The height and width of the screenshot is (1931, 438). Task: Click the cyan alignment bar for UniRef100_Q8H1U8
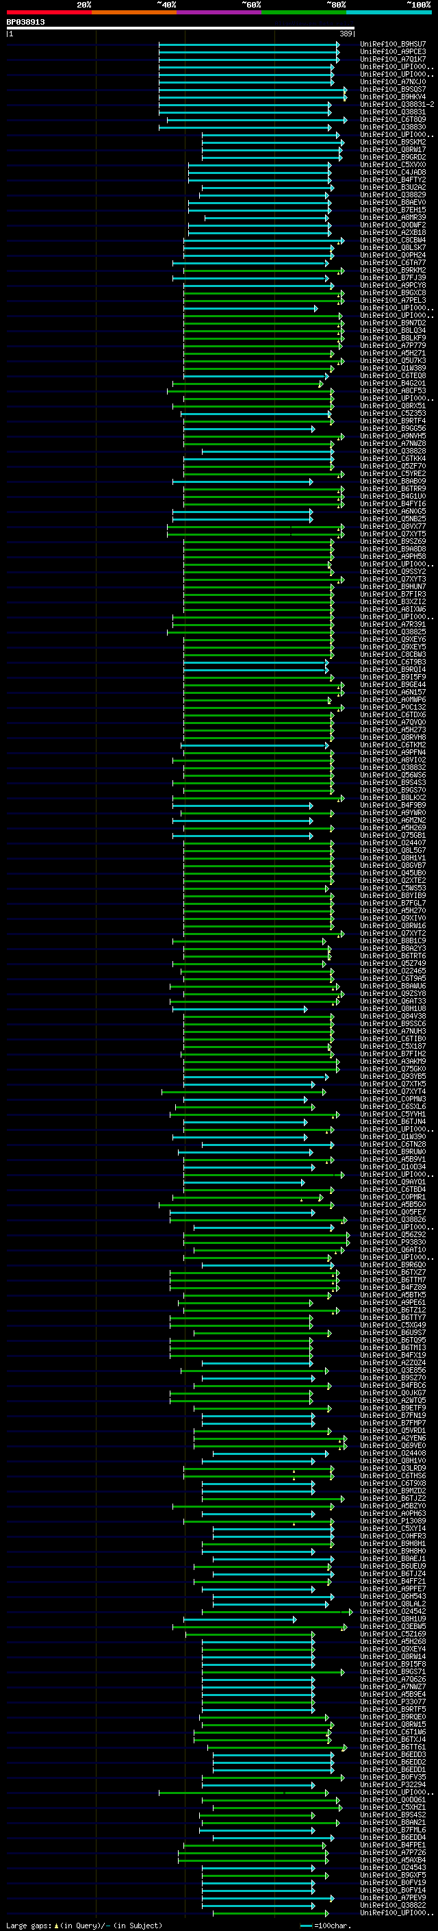240,1008
